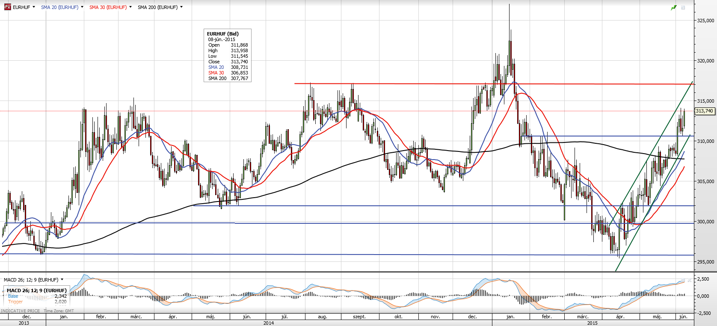Screen dimensions: 717x326
Task: Click the Time Zone: GMT label
Action: coord(59,311)
